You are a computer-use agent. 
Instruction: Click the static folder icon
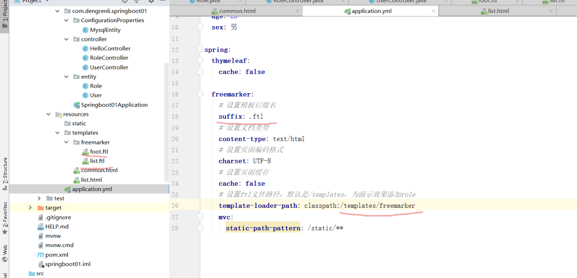[68, 124]
